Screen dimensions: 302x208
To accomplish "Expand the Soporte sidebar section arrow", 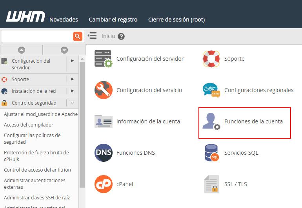I will 73,79.
